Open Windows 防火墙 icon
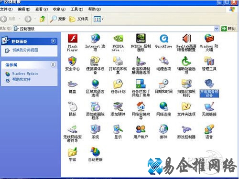 209,42
